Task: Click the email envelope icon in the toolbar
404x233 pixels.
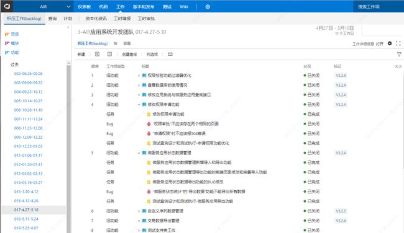Action: pos(170,54)
